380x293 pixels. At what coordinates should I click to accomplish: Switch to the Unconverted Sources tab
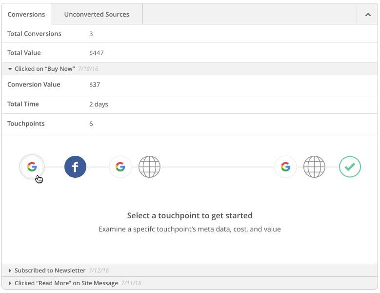[97, 14]
